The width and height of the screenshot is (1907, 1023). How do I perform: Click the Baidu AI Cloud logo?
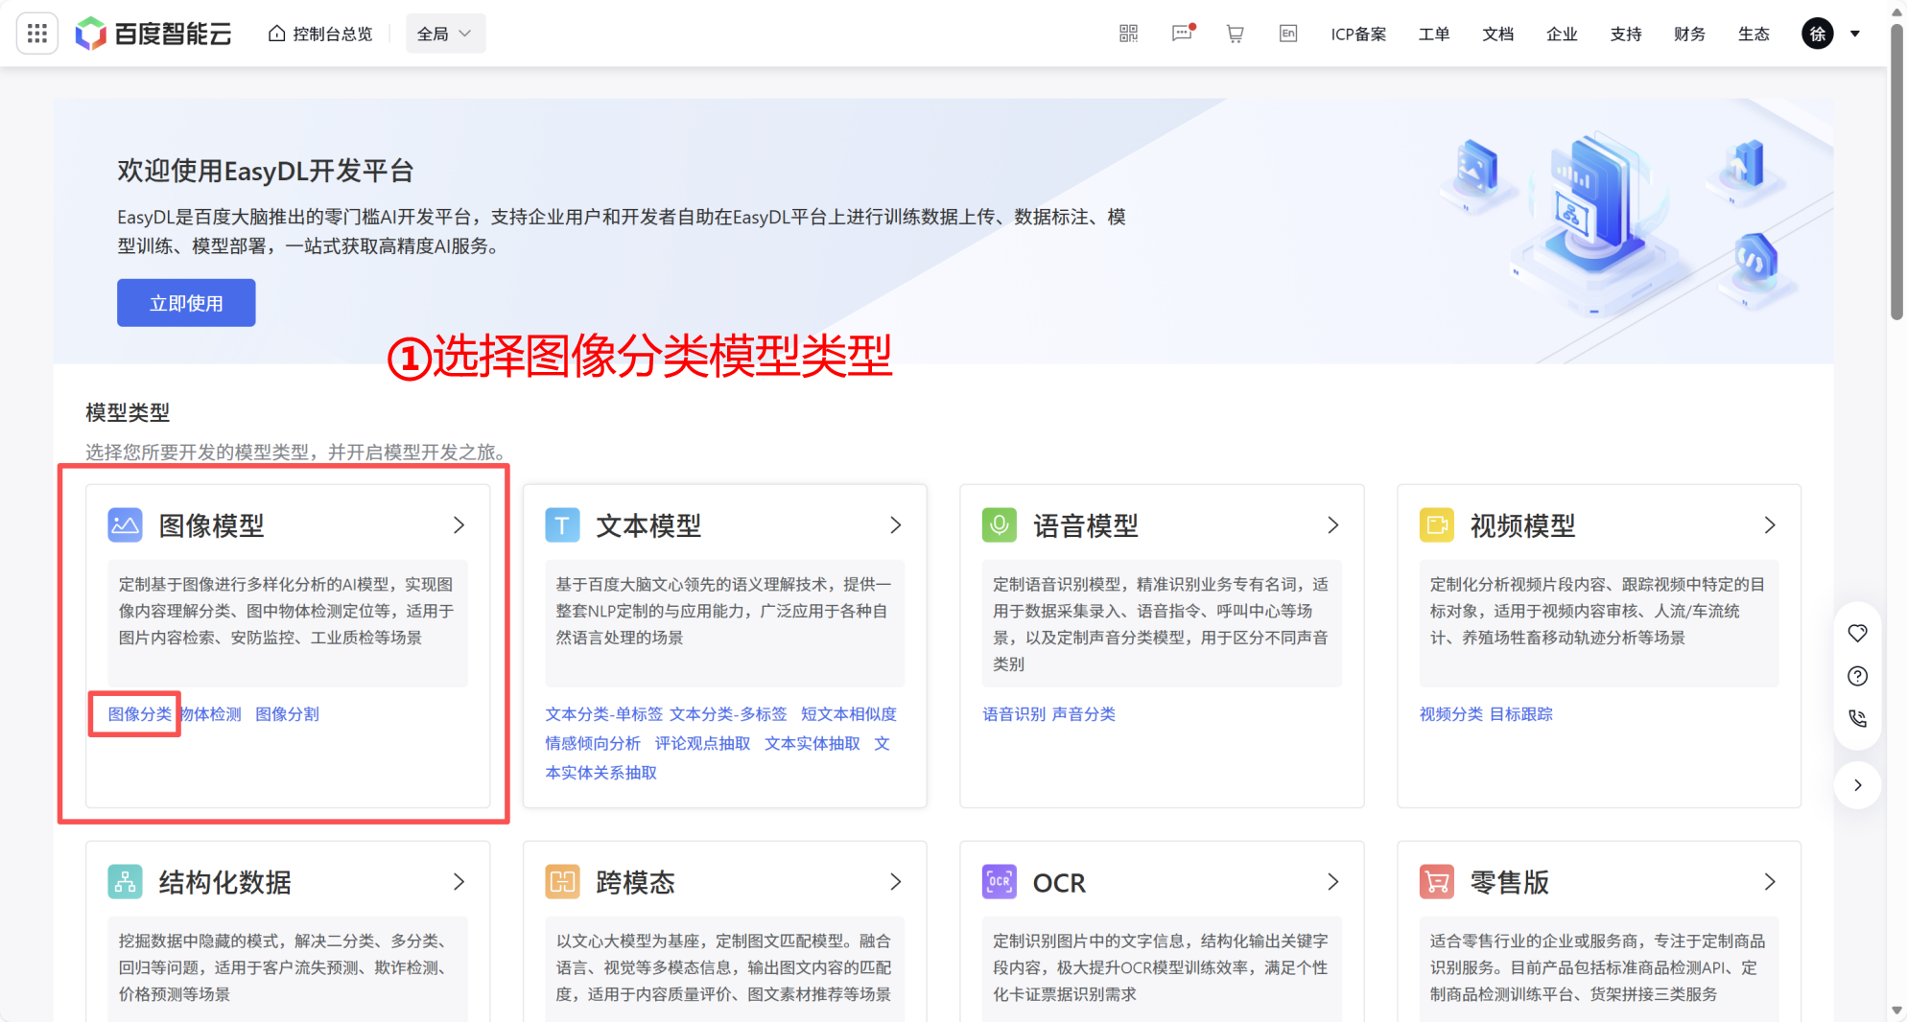pos(153,34)
